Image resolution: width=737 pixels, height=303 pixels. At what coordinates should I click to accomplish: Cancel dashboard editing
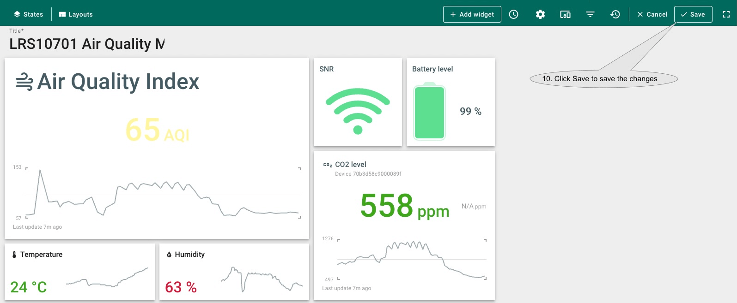click(652, 14)
